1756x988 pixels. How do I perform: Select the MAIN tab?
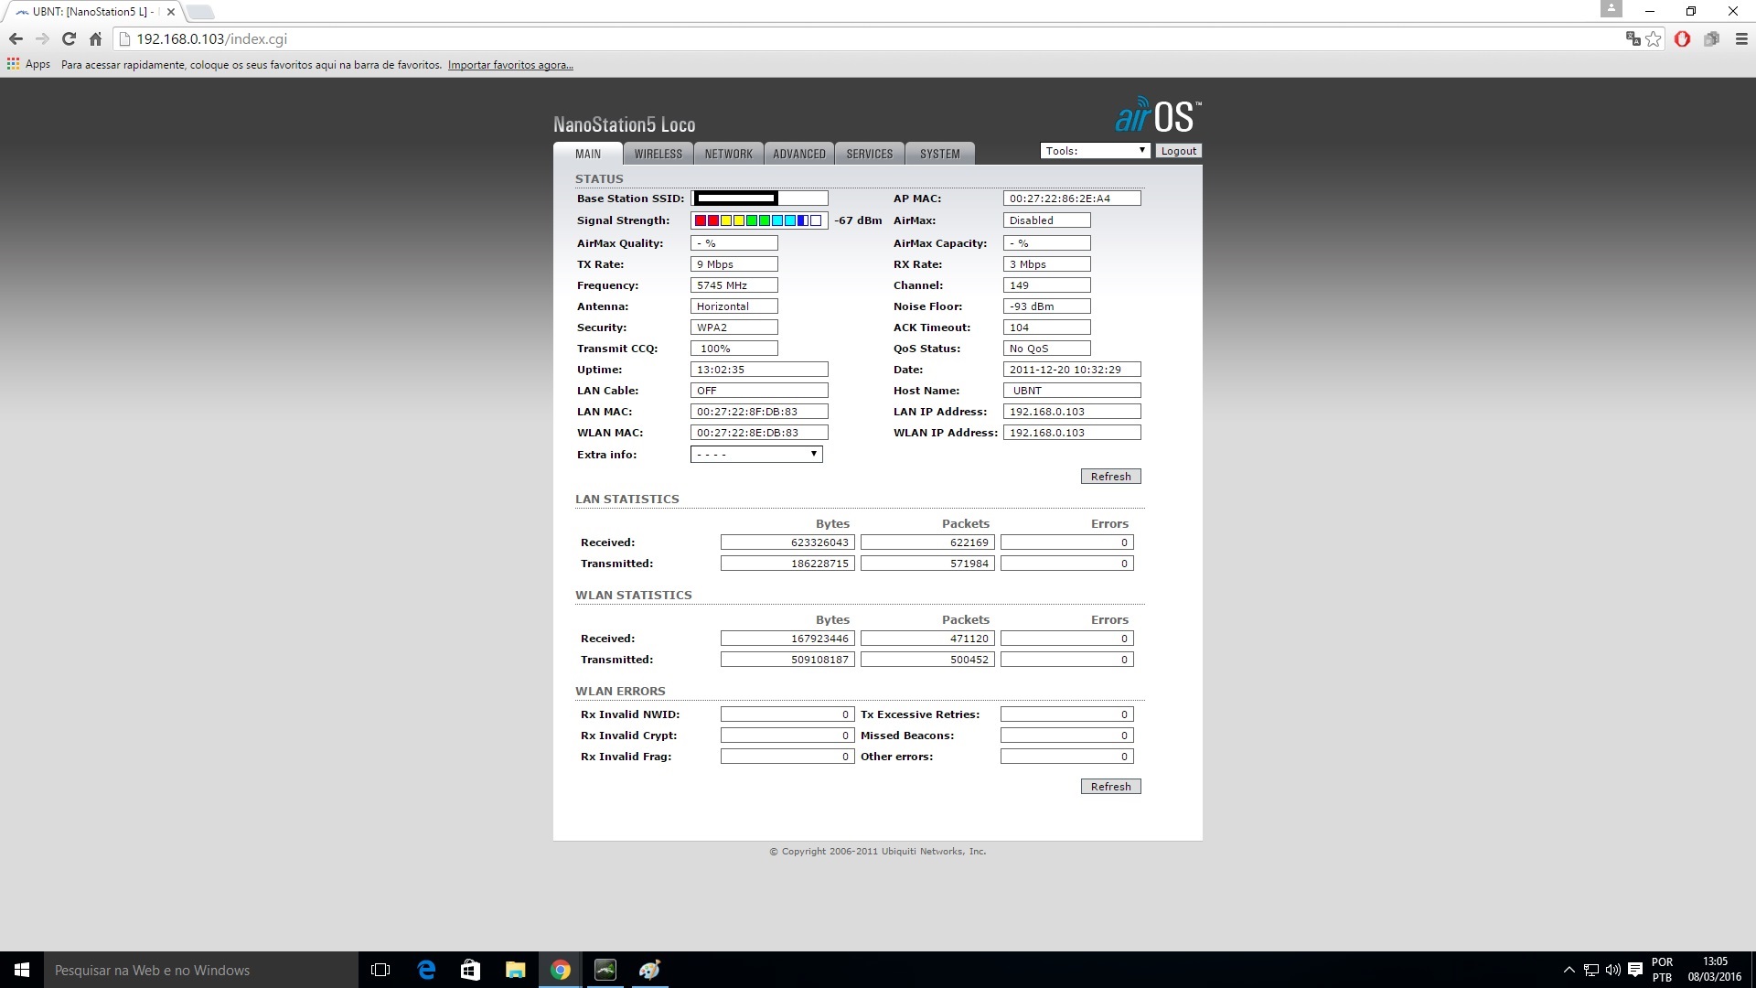pos(588,154)
